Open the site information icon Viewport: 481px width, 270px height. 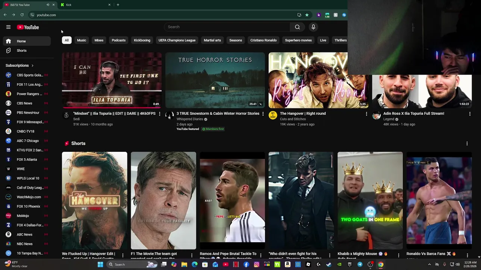(32, 15)
